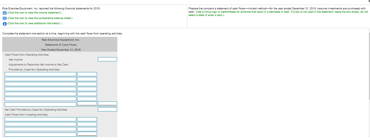Screen dimensions: 370x140
Task: Click the comparative balance sheet link text
Action: tap(40, 18)
